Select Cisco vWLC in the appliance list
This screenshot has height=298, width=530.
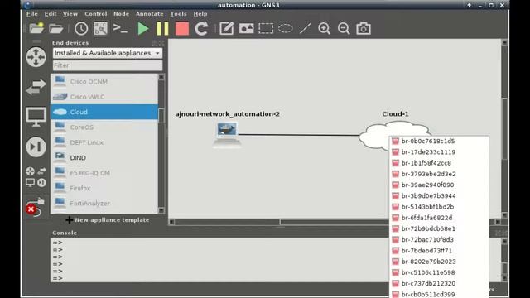(104, 97)
